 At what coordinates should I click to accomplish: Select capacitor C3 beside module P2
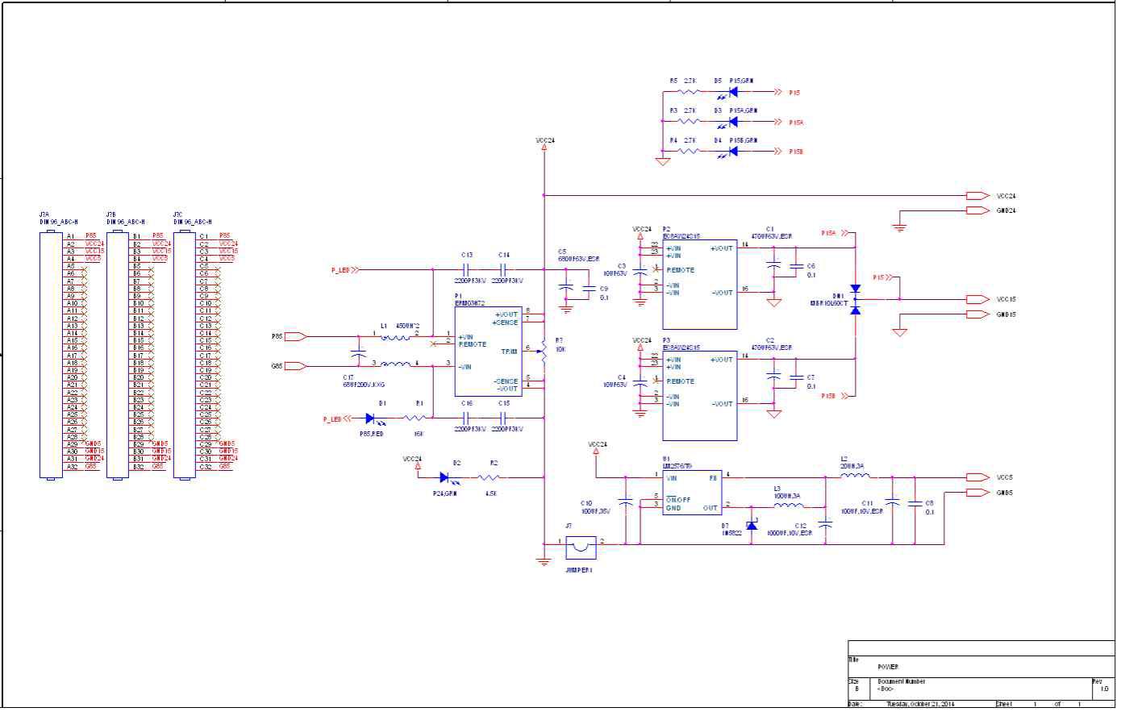coord(640,273)
